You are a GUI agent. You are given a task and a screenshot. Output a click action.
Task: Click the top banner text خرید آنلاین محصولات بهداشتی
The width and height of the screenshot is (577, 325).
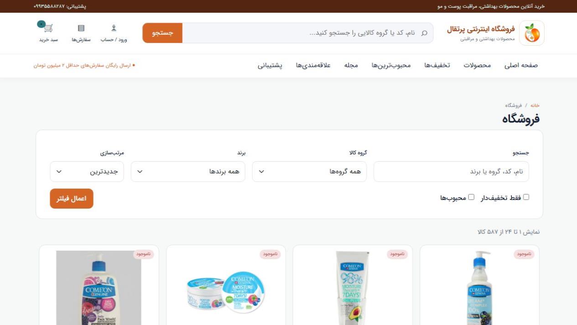click(491, 6)
